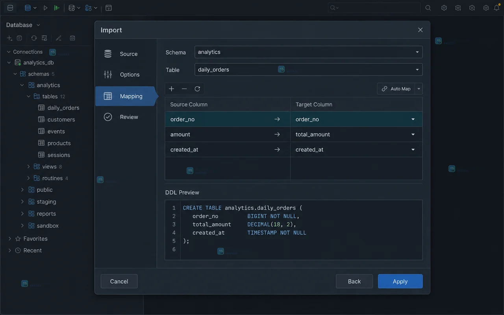Open the Database panel title dropdown
This screenshot has width=504, height=315.
point(38,25)
